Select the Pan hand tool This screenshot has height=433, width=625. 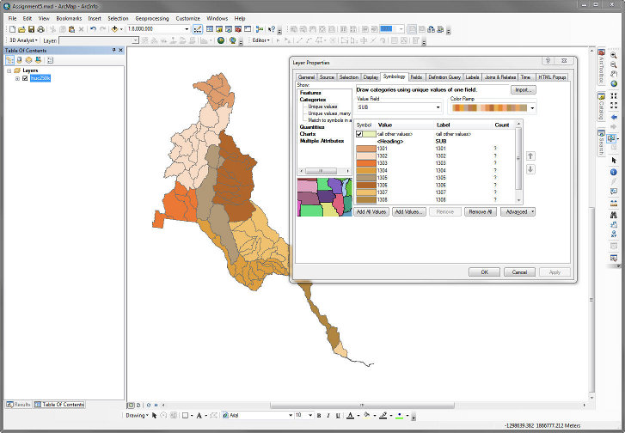[x=614, y=74]
